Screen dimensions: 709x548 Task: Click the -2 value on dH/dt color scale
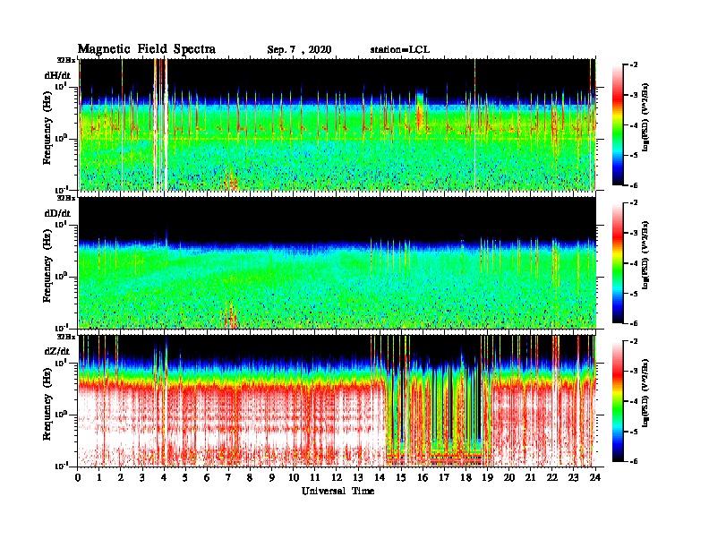[x=634, y=64]
